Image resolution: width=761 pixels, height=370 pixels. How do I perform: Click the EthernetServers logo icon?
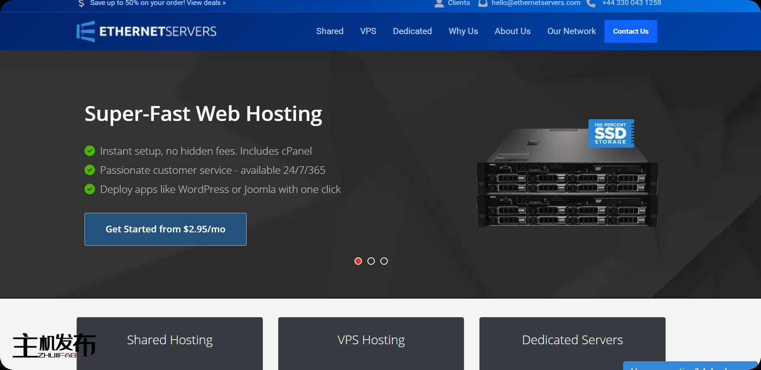click(x=86, y=31)
